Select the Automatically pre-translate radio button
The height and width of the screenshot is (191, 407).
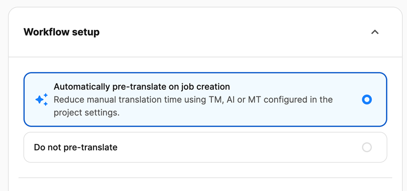pos(367,100)
